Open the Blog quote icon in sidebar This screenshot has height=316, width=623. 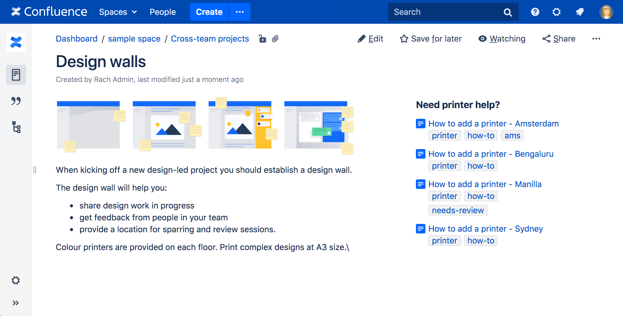16,101
